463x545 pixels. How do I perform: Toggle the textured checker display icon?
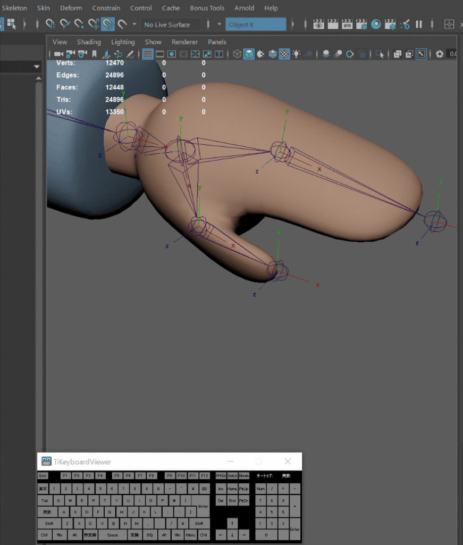click(284, 54)
